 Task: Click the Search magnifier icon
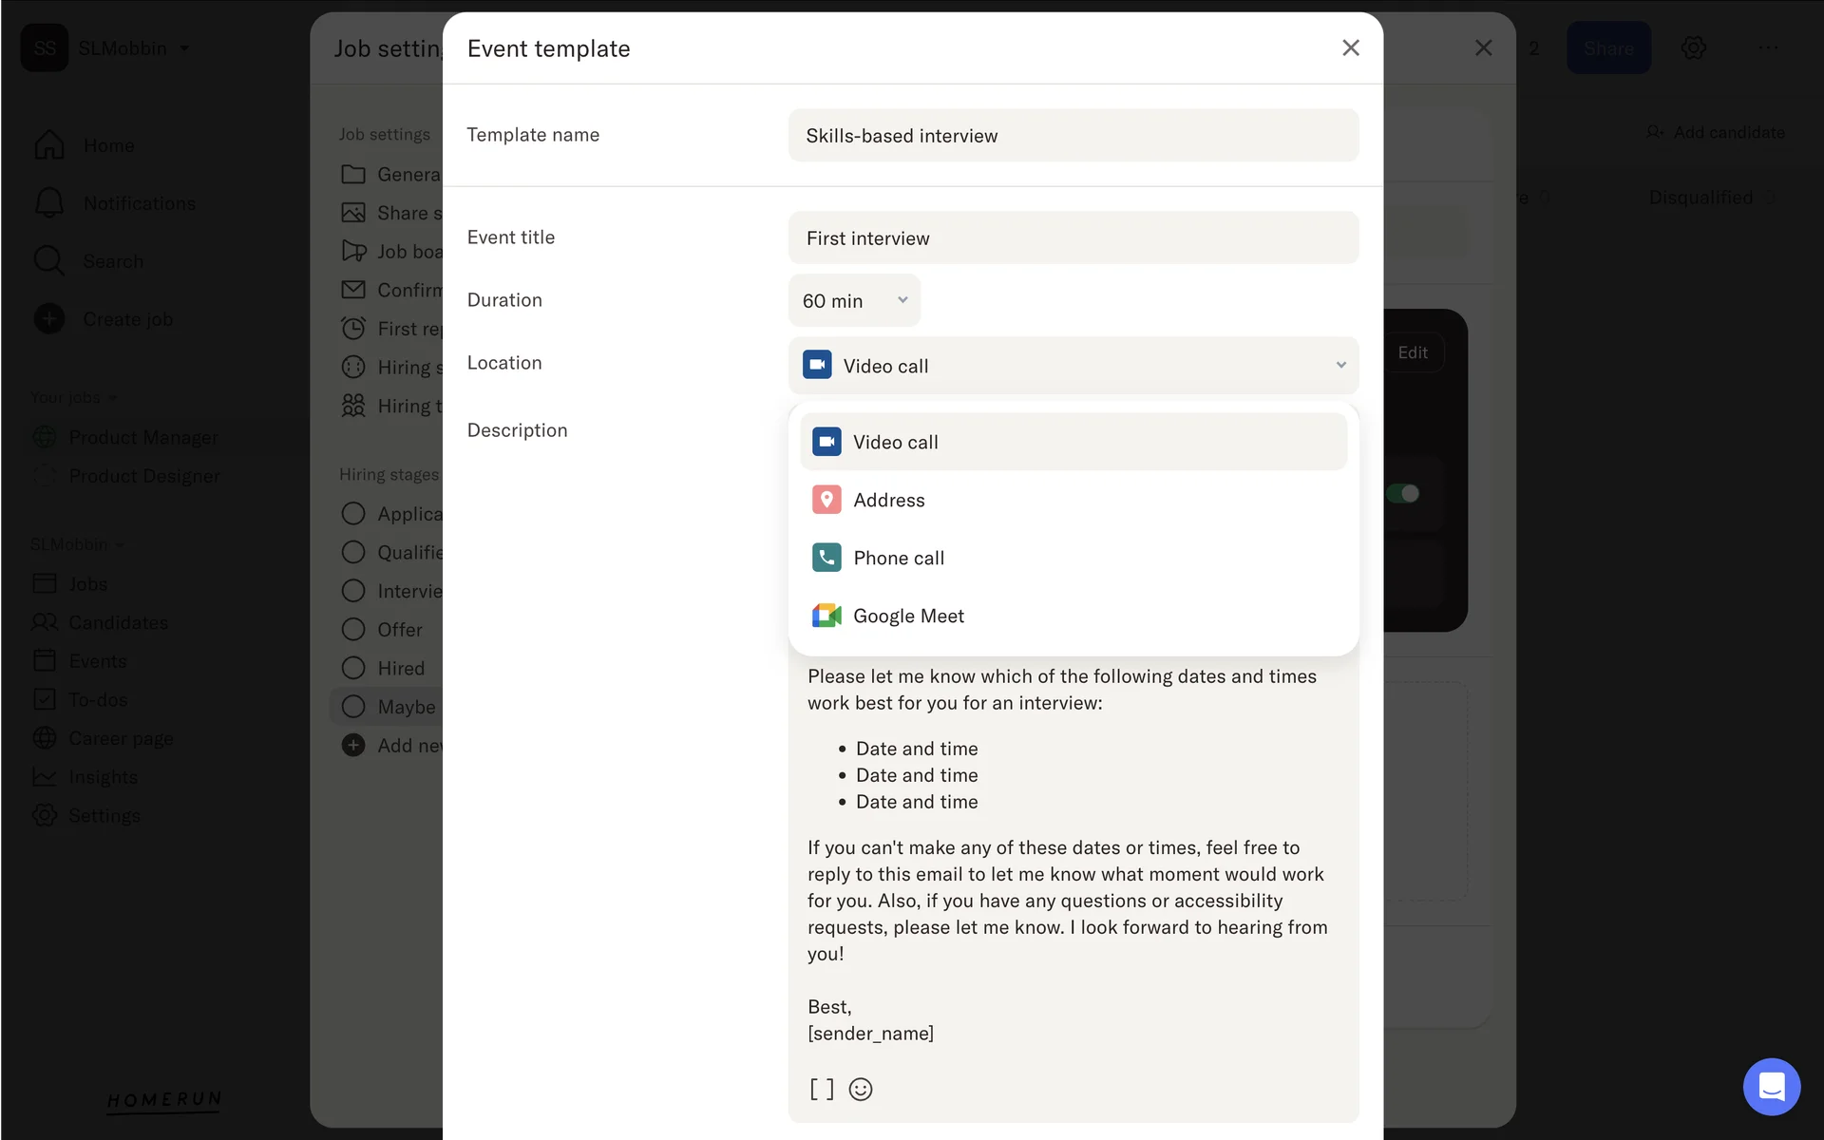click(x=49, y=261)
